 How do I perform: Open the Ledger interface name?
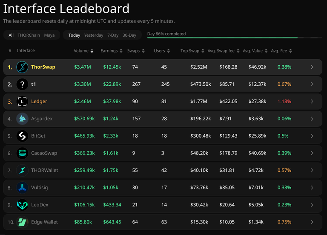point(39,102)
